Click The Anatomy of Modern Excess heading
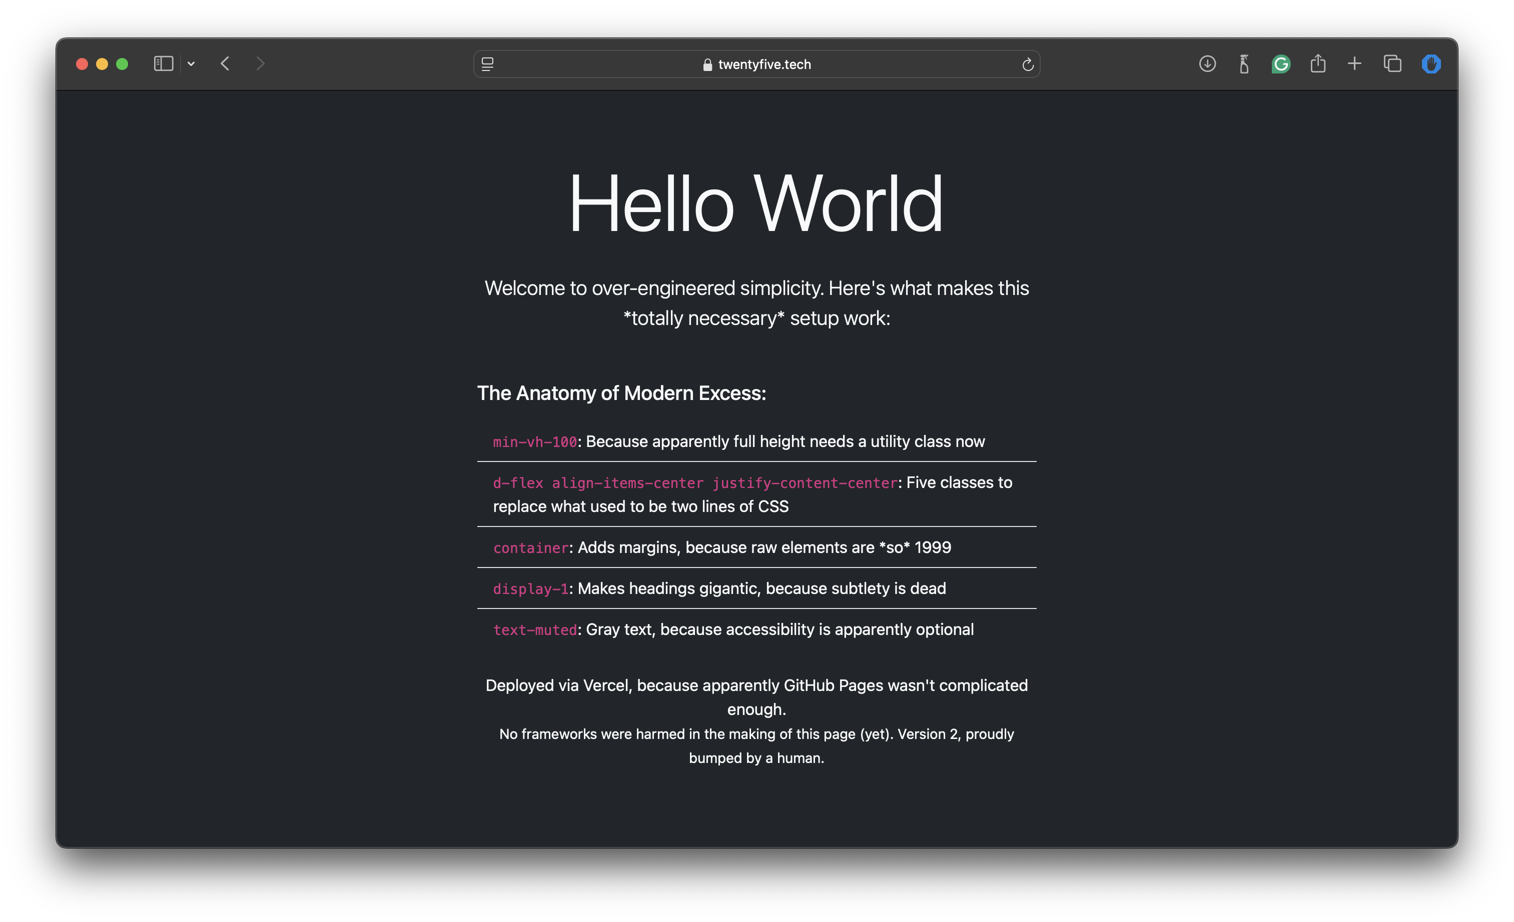The height and width of the screenshot is (922, 1514). pyautogui.click(x=622, y=393)
